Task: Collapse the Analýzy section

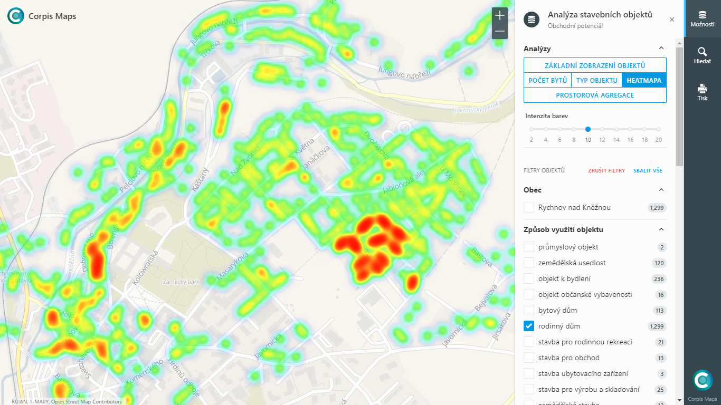Action: [x=661, y=48]
